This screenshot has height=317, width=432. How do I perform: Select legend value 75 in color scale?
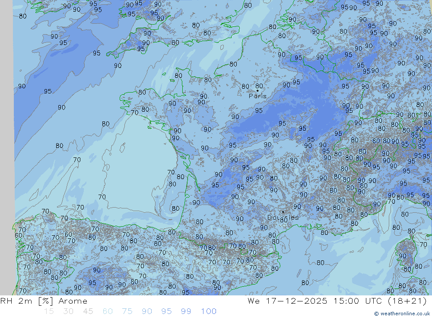pos(127,311)
